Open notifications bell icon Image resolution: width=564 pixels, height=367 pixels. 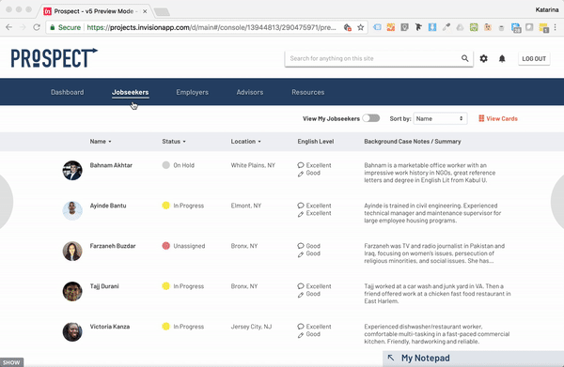tap(502, 58)
